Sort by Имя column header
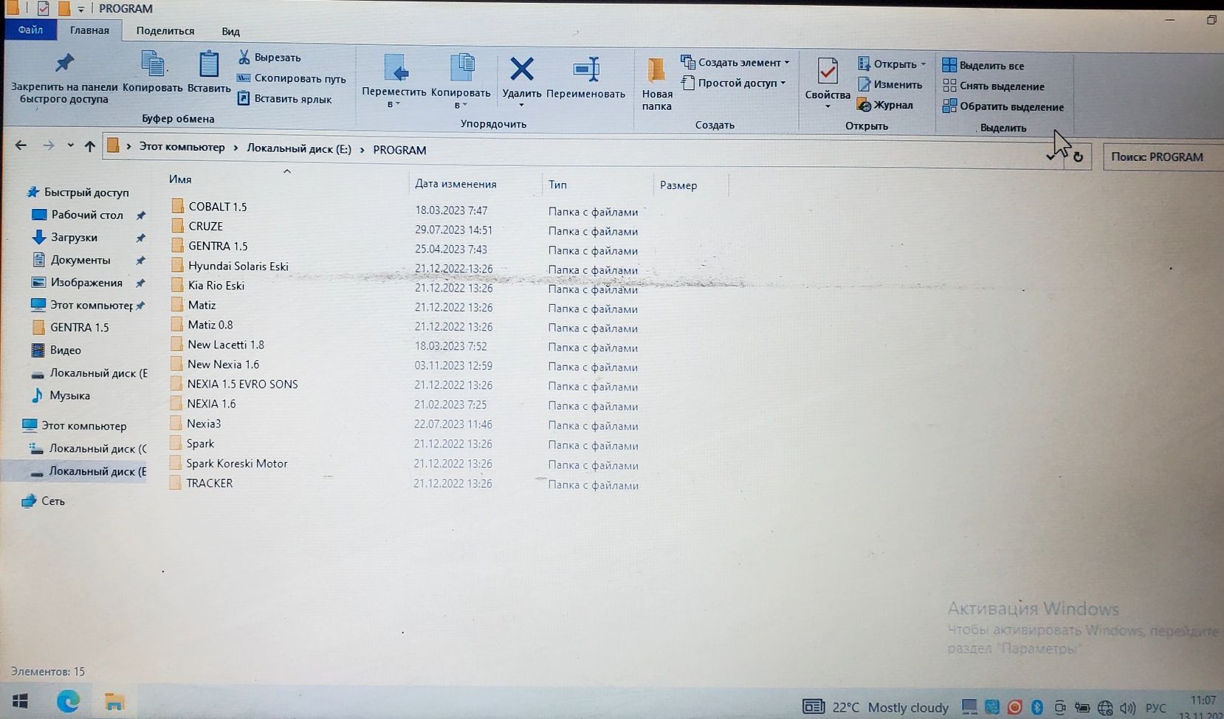The width and height of the screenshot is (1224, 719). click(x=180, y=179)
